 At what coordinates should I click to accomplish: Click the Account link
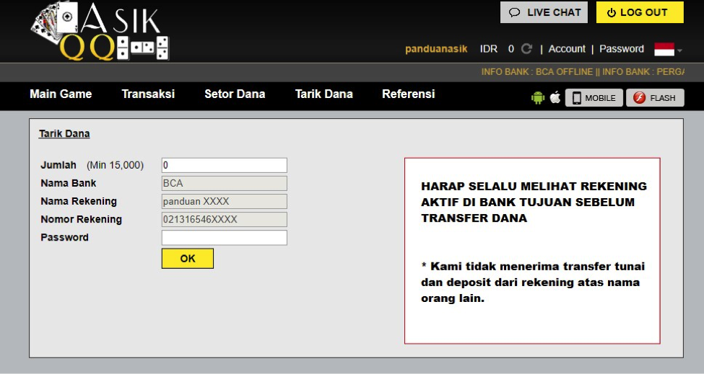coord(567,49)
